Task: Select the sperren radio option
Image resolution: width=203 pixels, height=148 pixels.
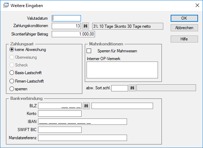Action: pos(18,89)
